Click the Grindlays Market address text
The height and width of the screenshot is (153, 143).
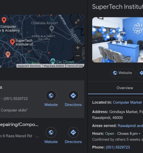117,115
